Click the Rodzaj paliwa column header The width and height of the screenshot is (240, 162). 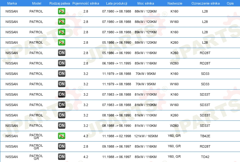pyautogui.click(x=60, y=3)
